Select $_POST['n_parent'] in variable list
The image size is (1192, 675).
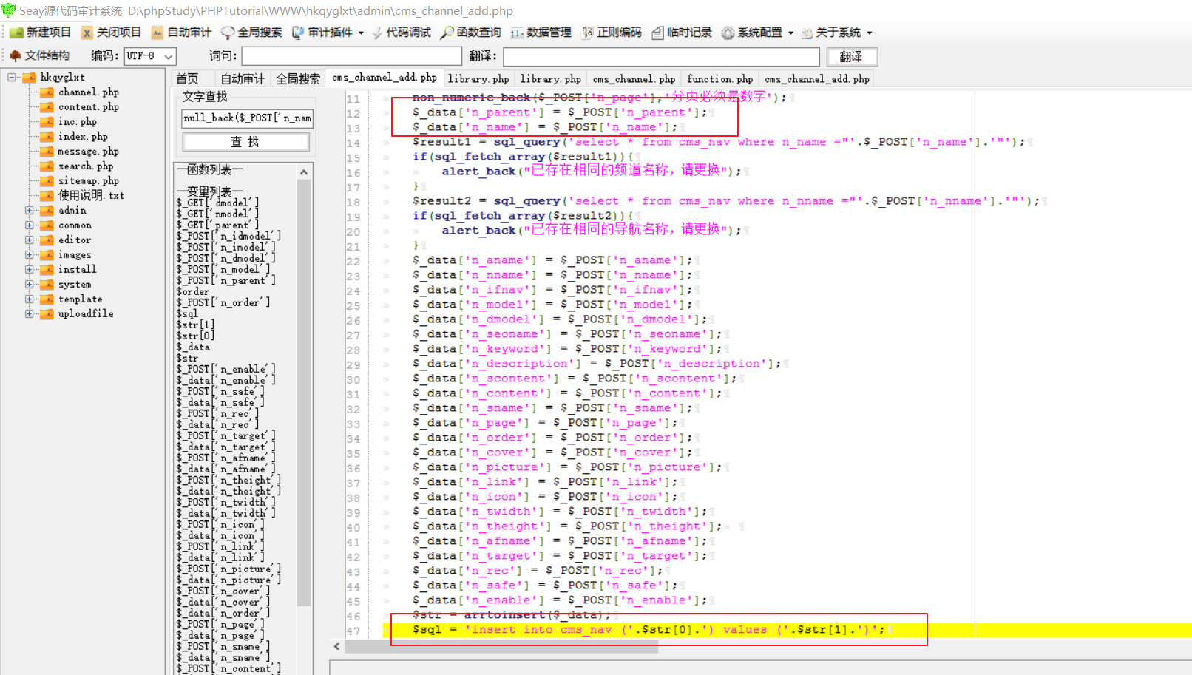[x=226, y=280]
